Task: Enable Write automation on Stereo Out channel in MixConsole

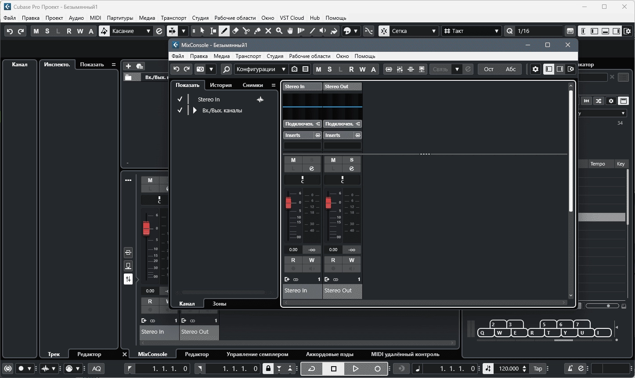Action: click(352, 260)
